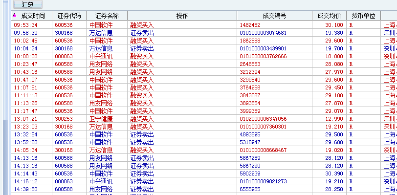Click 成交编号 0101000003074681
This screenshot has width=397, height=195.
point(263,33)
